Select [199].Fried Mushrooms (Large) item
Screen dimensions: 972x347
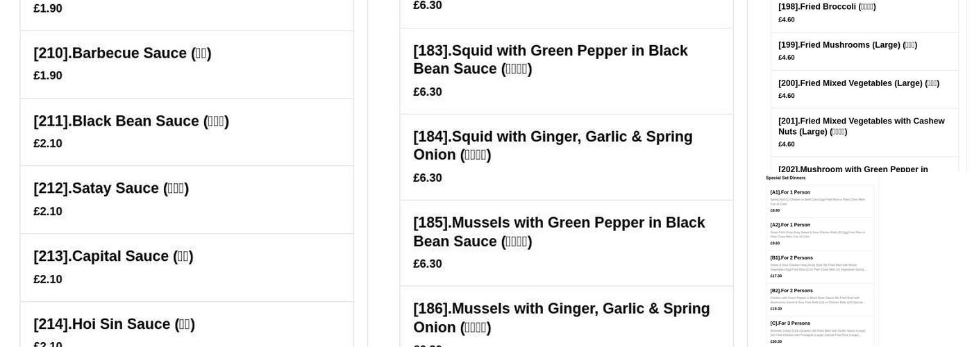pos(864,51)
